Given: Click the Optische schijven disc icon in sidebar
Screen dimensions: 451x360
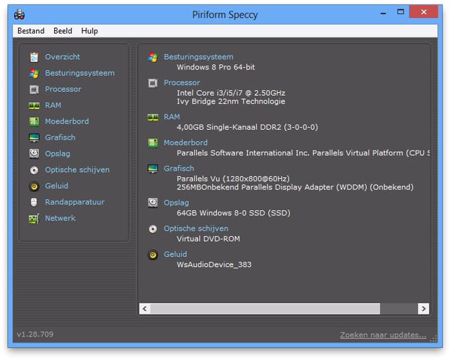Looking at the screenshot, I should [x=34, y=170].
